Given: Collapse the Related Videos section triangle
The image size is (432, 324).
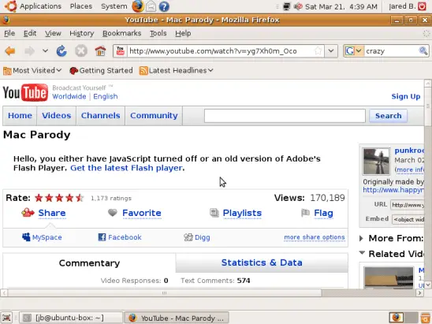Looking at the screenshot, I should pyautogui.click(x=362, y=252).
